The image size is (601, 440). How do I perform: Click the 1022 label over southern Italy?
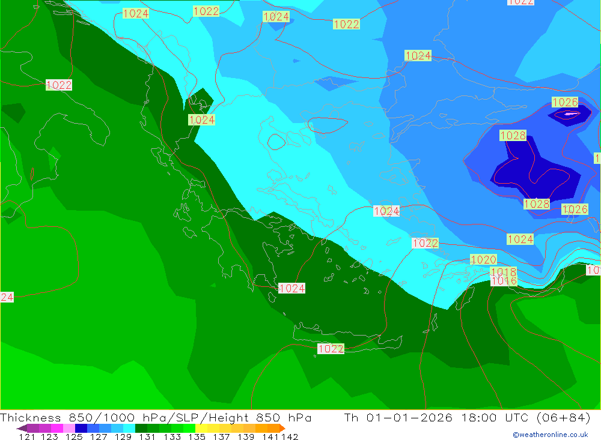(x=59, y=85)
